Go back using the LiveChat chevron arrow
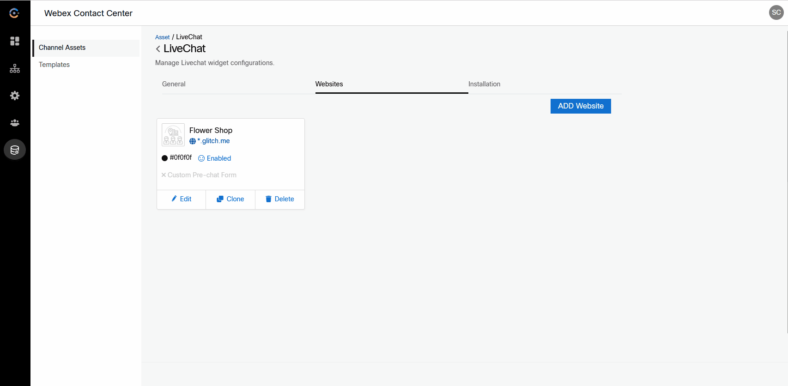 (x=158, y=49)
